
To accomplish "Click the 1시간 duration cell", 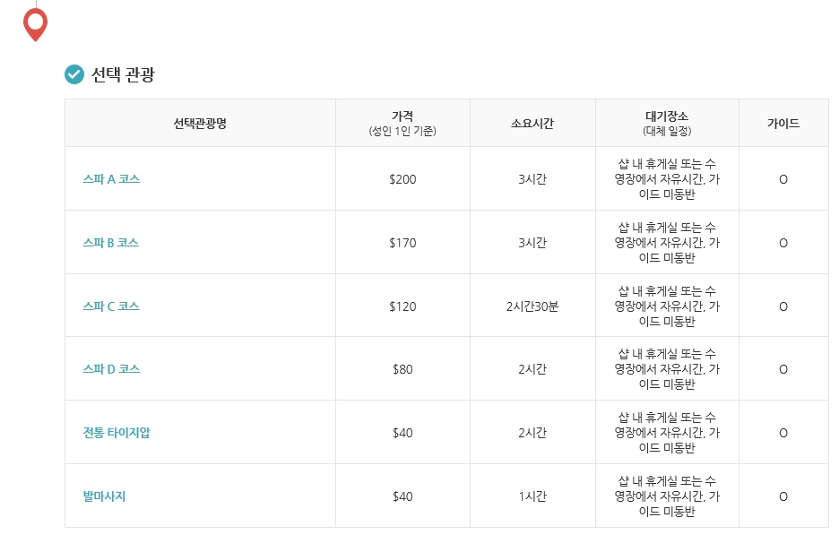I will point(532,496).
